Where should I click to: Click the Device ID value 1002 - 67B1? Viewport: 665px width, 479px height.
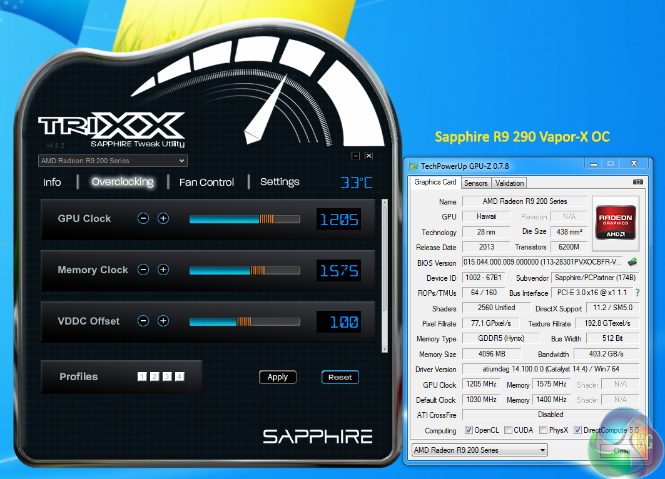(484, 278)
